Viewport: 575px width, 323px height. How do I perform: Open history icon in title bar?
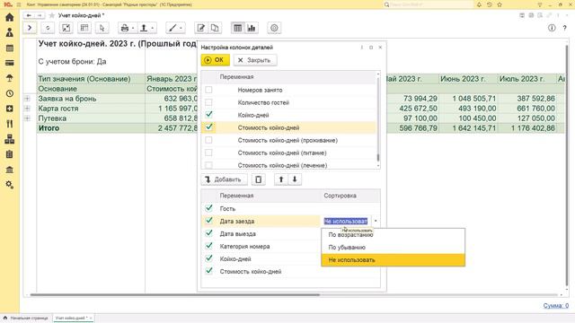(x=489, y=4)
